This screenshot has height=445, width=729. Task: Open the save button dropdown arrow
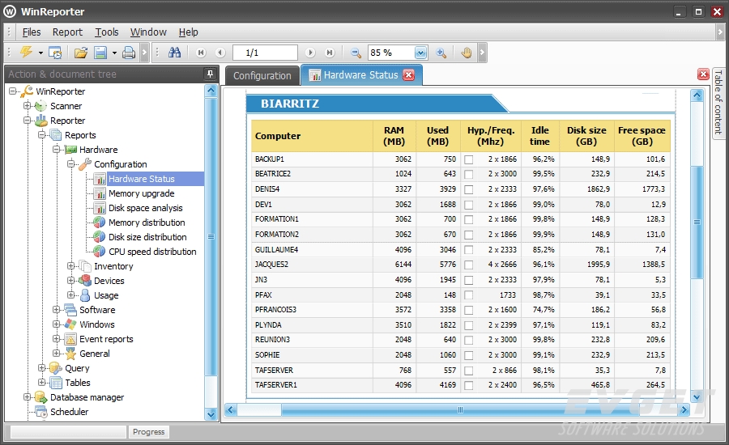[x=114, y=53]
